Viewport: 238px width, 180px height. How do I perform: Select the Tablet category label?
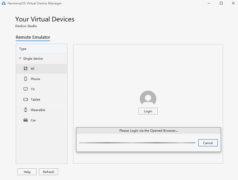click(x=35, y=99)
